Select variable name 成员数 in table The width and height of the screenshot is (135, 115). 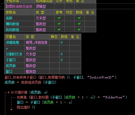(11, 66)
